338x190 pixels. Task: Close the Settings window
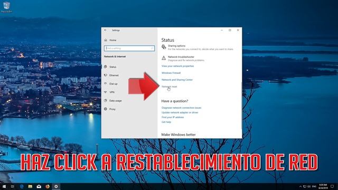238,30
